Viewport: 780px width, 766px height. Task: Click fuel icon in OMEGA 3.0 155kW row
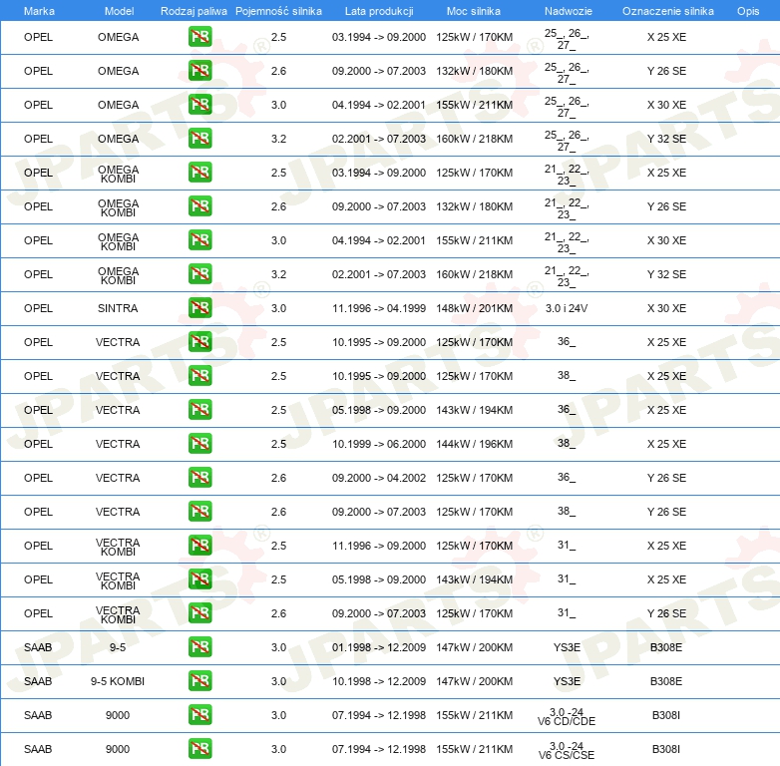pos(199,105)
